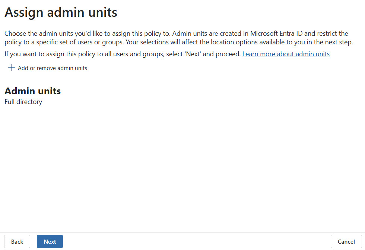This screenshot has width=365, height=250.
Task: Choose Cancel in the bottom right corner
Action: point(346,241)
